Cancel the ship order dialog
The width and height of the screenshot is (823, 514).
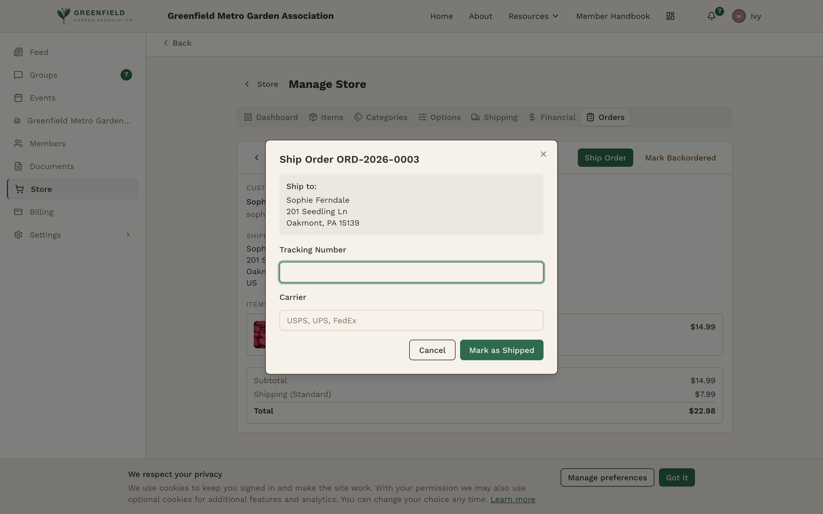point(432,350)
